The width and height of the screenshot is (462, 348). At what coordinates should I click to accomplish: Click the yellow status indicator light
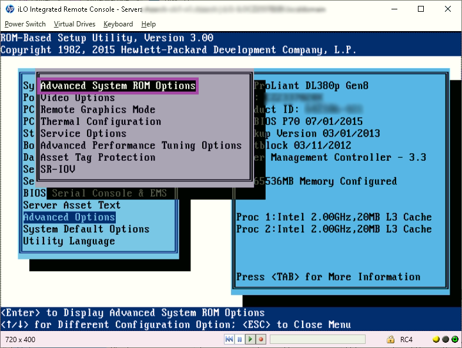click(436, 339)
